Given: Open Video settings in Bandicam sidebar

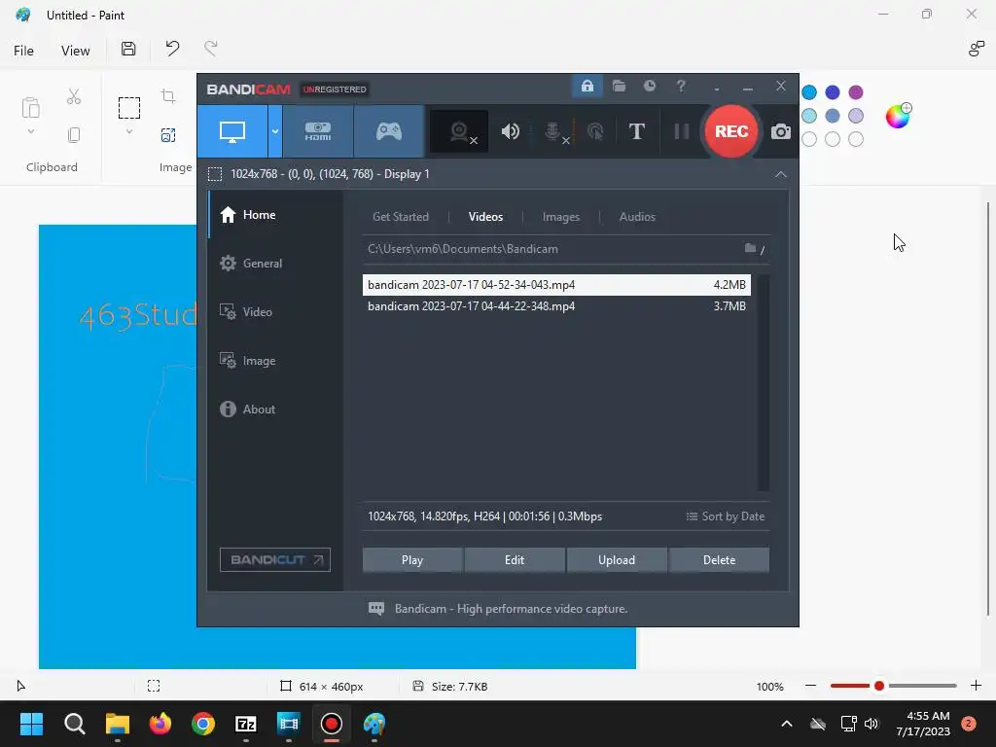Looking at the screenshot, I should click(275, 312).
